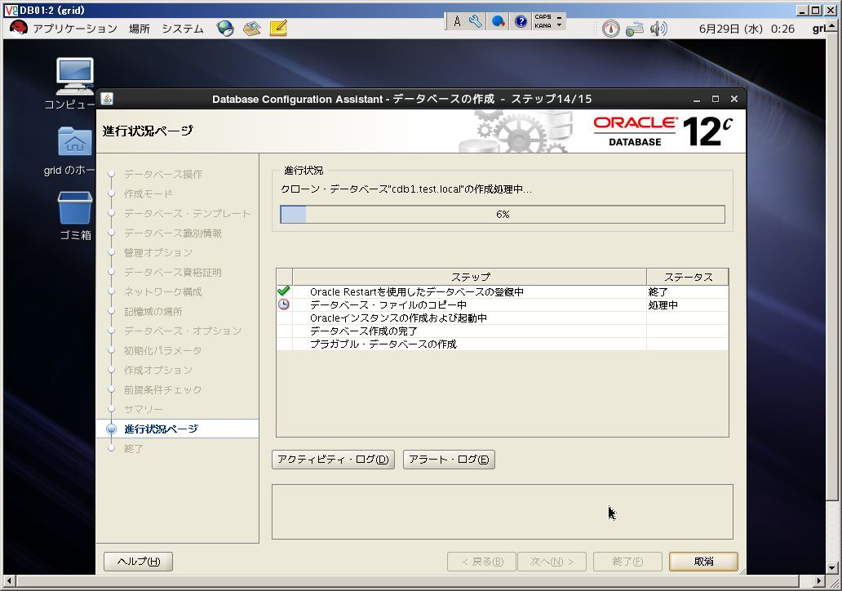Viewport: 842px width, 591px height.
Task: Click the Red Hat logo in the panel
Action: point(18,28)
